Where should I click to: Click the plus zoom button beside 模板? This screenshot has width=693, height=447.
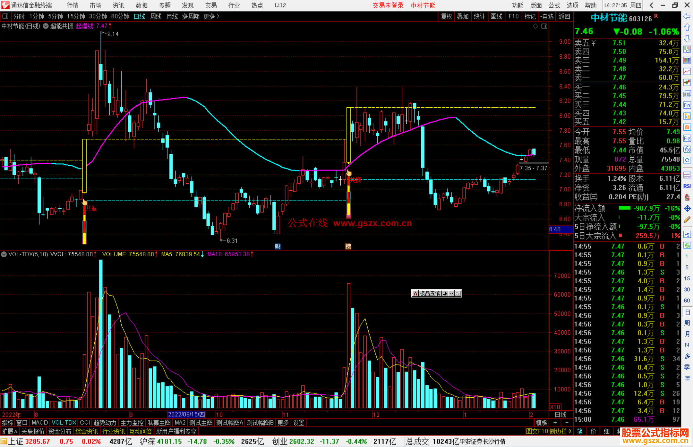coord(555,423)
